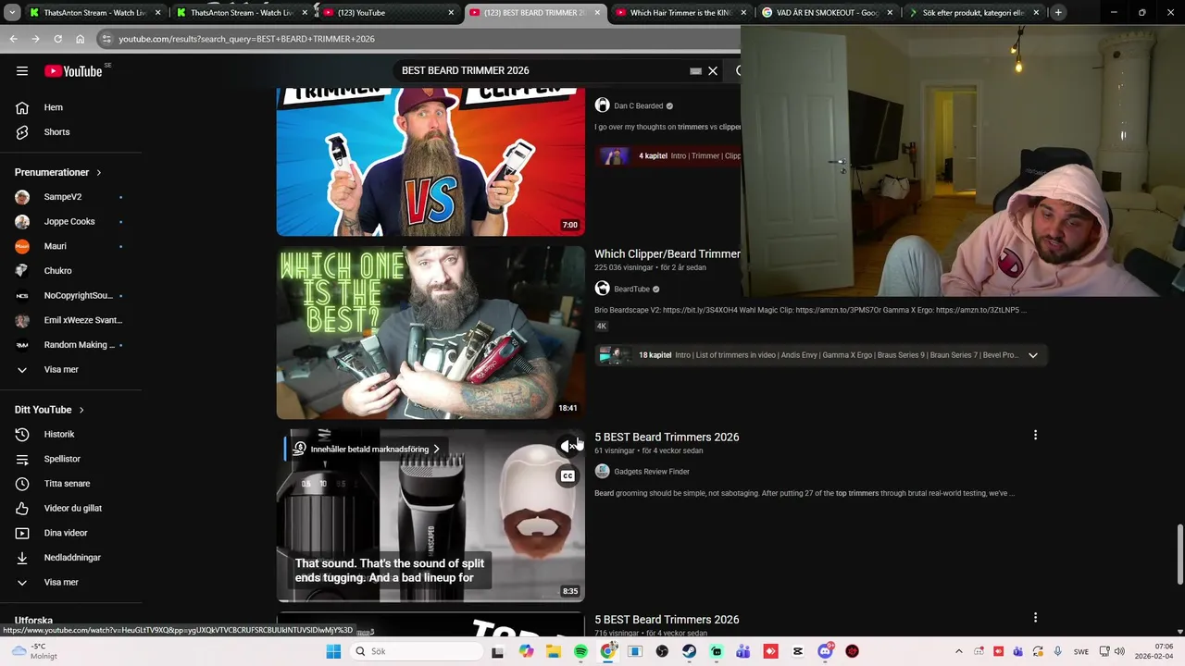Expand the paid promotion notice chevron
1185x666 pixels.
436,450
